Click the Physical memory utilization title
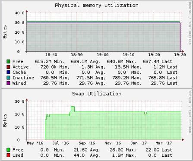The height and width of the screenshot is (161, 193). click(97, 5)
